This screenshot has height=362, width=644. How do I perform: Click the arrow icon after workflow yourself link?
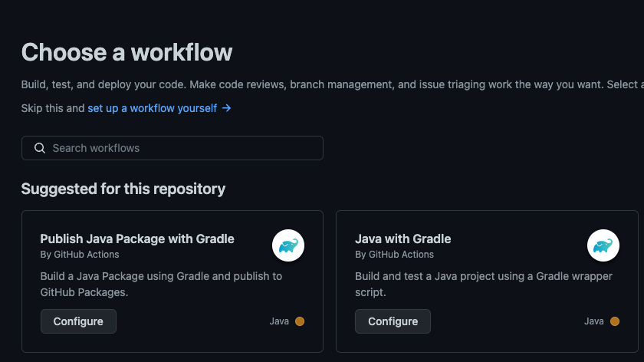(x=227, y=108)
